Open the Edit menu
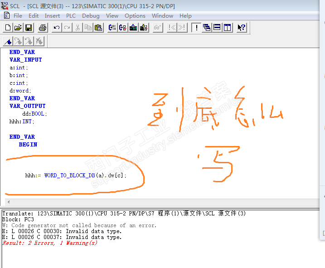This screenshot has width=325, height=268. click(x=34, y=16)
